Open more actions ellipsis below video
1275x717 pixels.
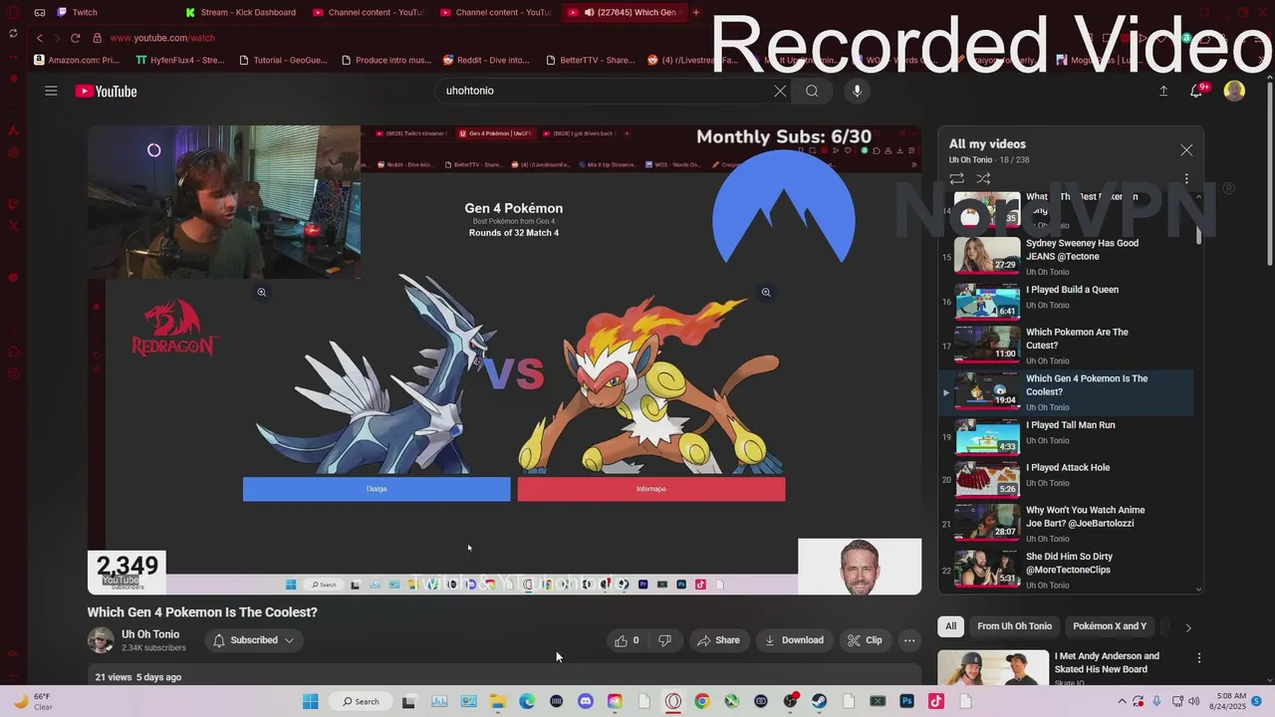pos(909,640)
